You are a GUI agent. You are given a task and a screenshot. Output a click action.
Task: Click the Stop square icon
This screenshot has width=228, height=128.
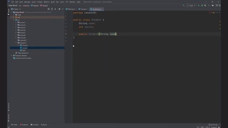pyautogui.click(x=209, y=6)
